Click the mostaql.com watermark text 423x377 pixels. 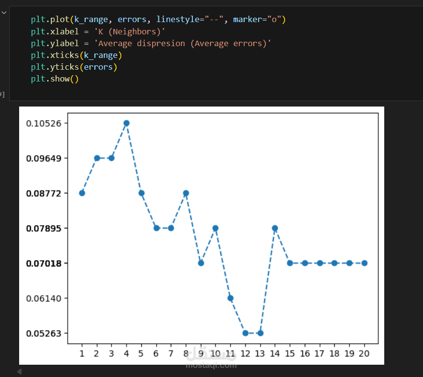[211, 365]
